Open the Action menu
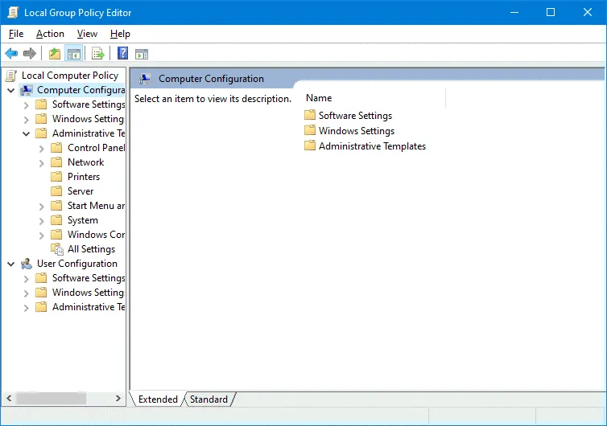The image size is (607, 426). (50, 34)
